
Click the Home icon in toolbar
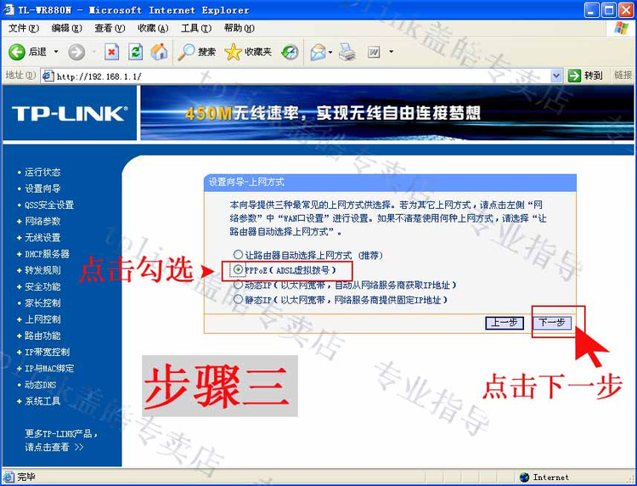point(159,52)
